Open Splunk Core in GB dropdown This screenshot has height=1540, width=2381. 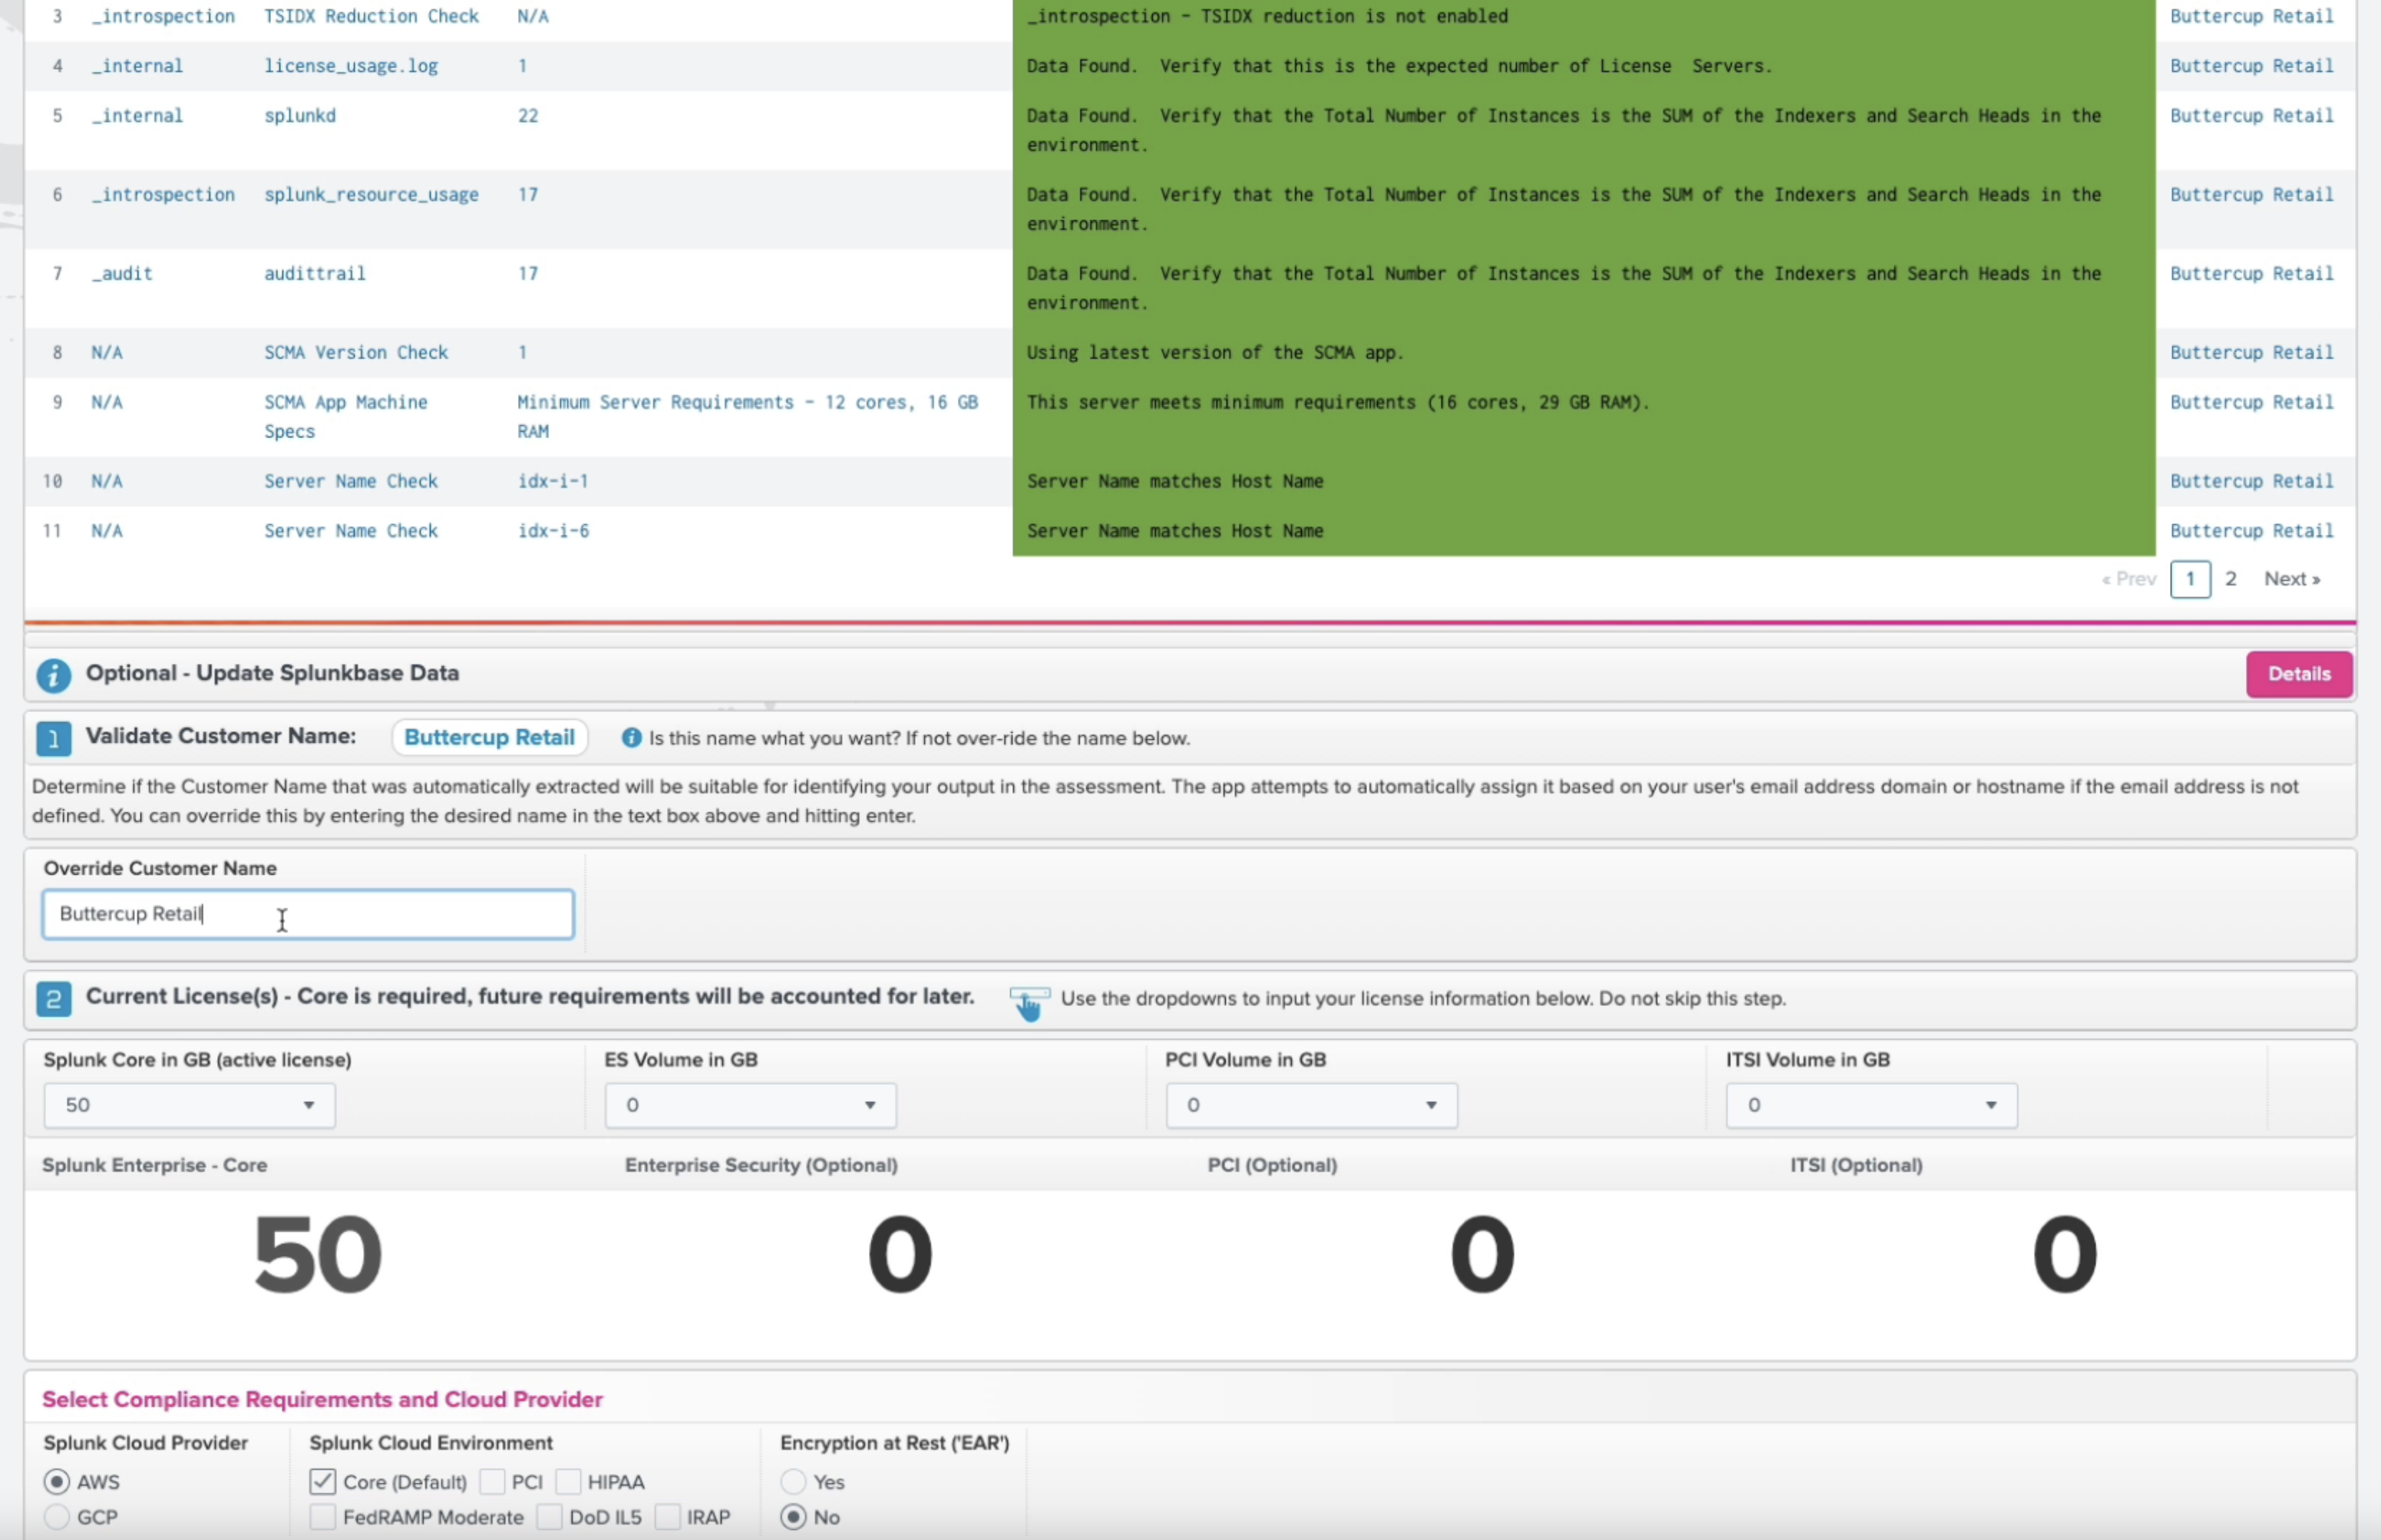pos(189,1105)
